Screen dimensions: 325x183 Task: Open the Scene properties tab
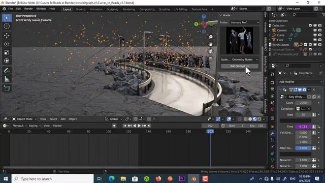point(273,103)
